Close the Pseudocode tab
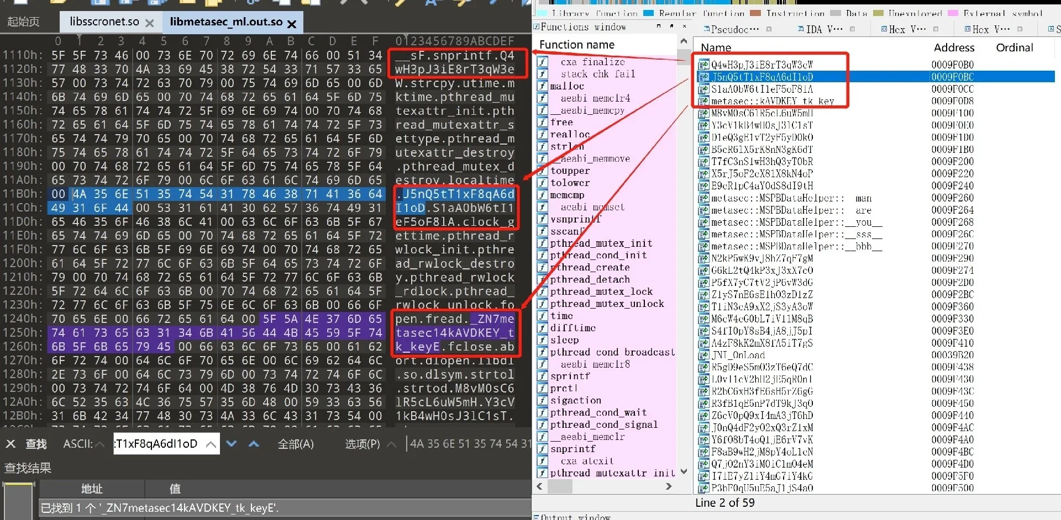1061x520 pixels. tap(769, 29)
